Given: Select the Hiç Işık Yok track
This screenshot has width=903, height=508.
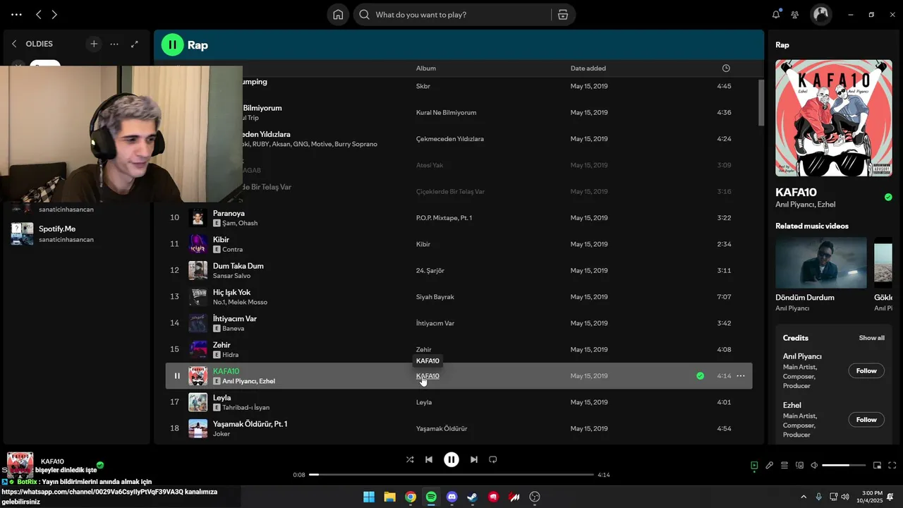Looking at the screenshot, I should (x=459, y=296).
